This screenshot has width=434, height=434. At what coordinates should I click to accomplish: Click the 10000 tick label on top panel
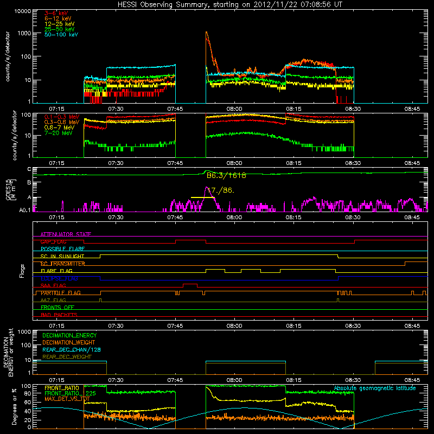point(22,11)
